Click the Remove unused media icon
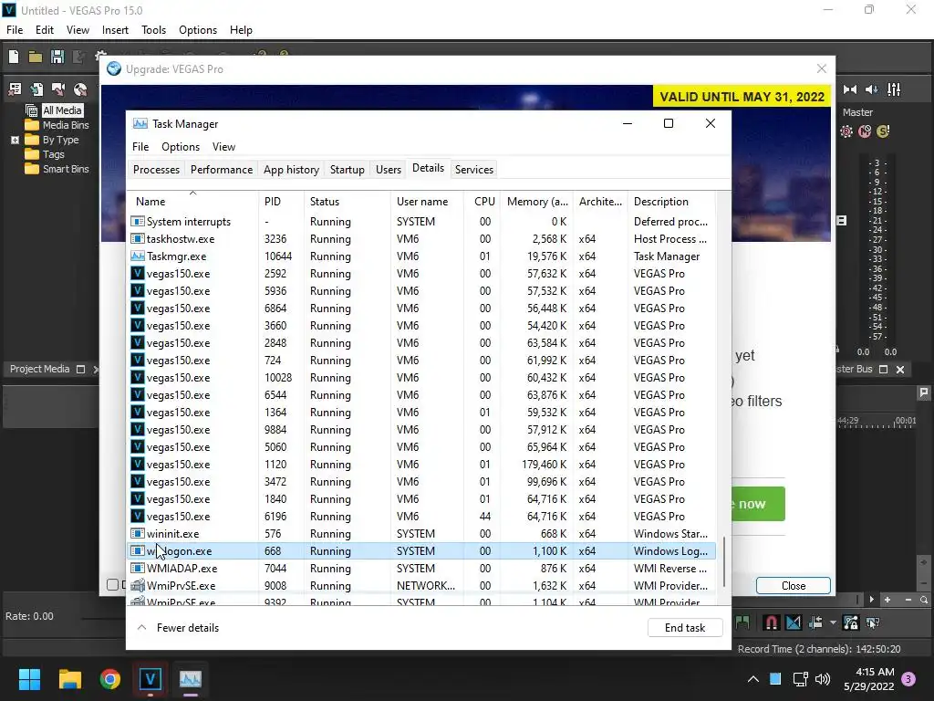The height and width of the screenshot is (701, 934). (15, 89)
